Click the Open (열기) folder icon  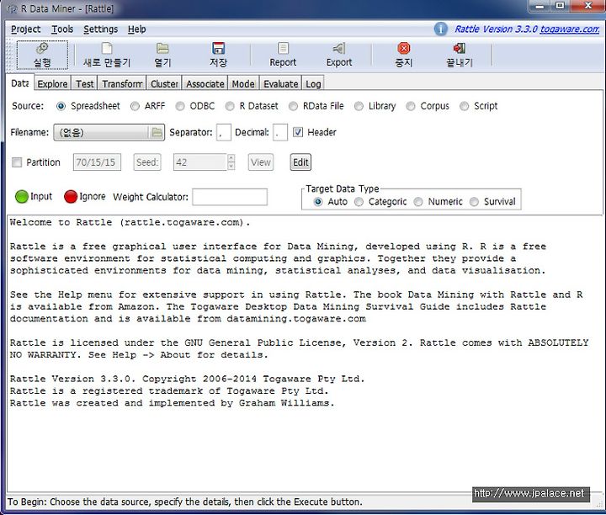point(162,49)
